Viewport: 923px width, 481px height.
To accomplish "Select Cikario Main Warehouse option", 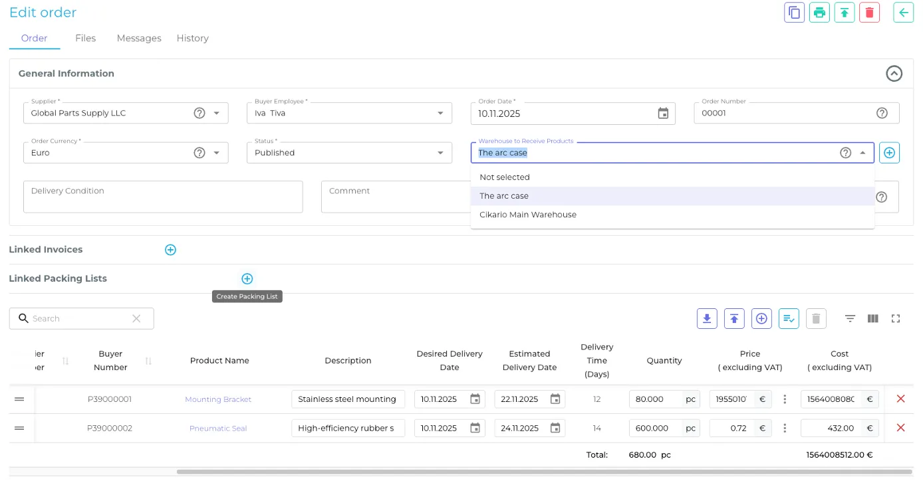I will pyautogui.click(x=527, y=215).
